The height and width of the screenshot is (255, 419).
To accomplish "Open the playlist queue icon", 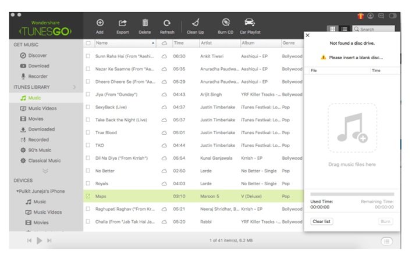I will click(x=386, y=242).
